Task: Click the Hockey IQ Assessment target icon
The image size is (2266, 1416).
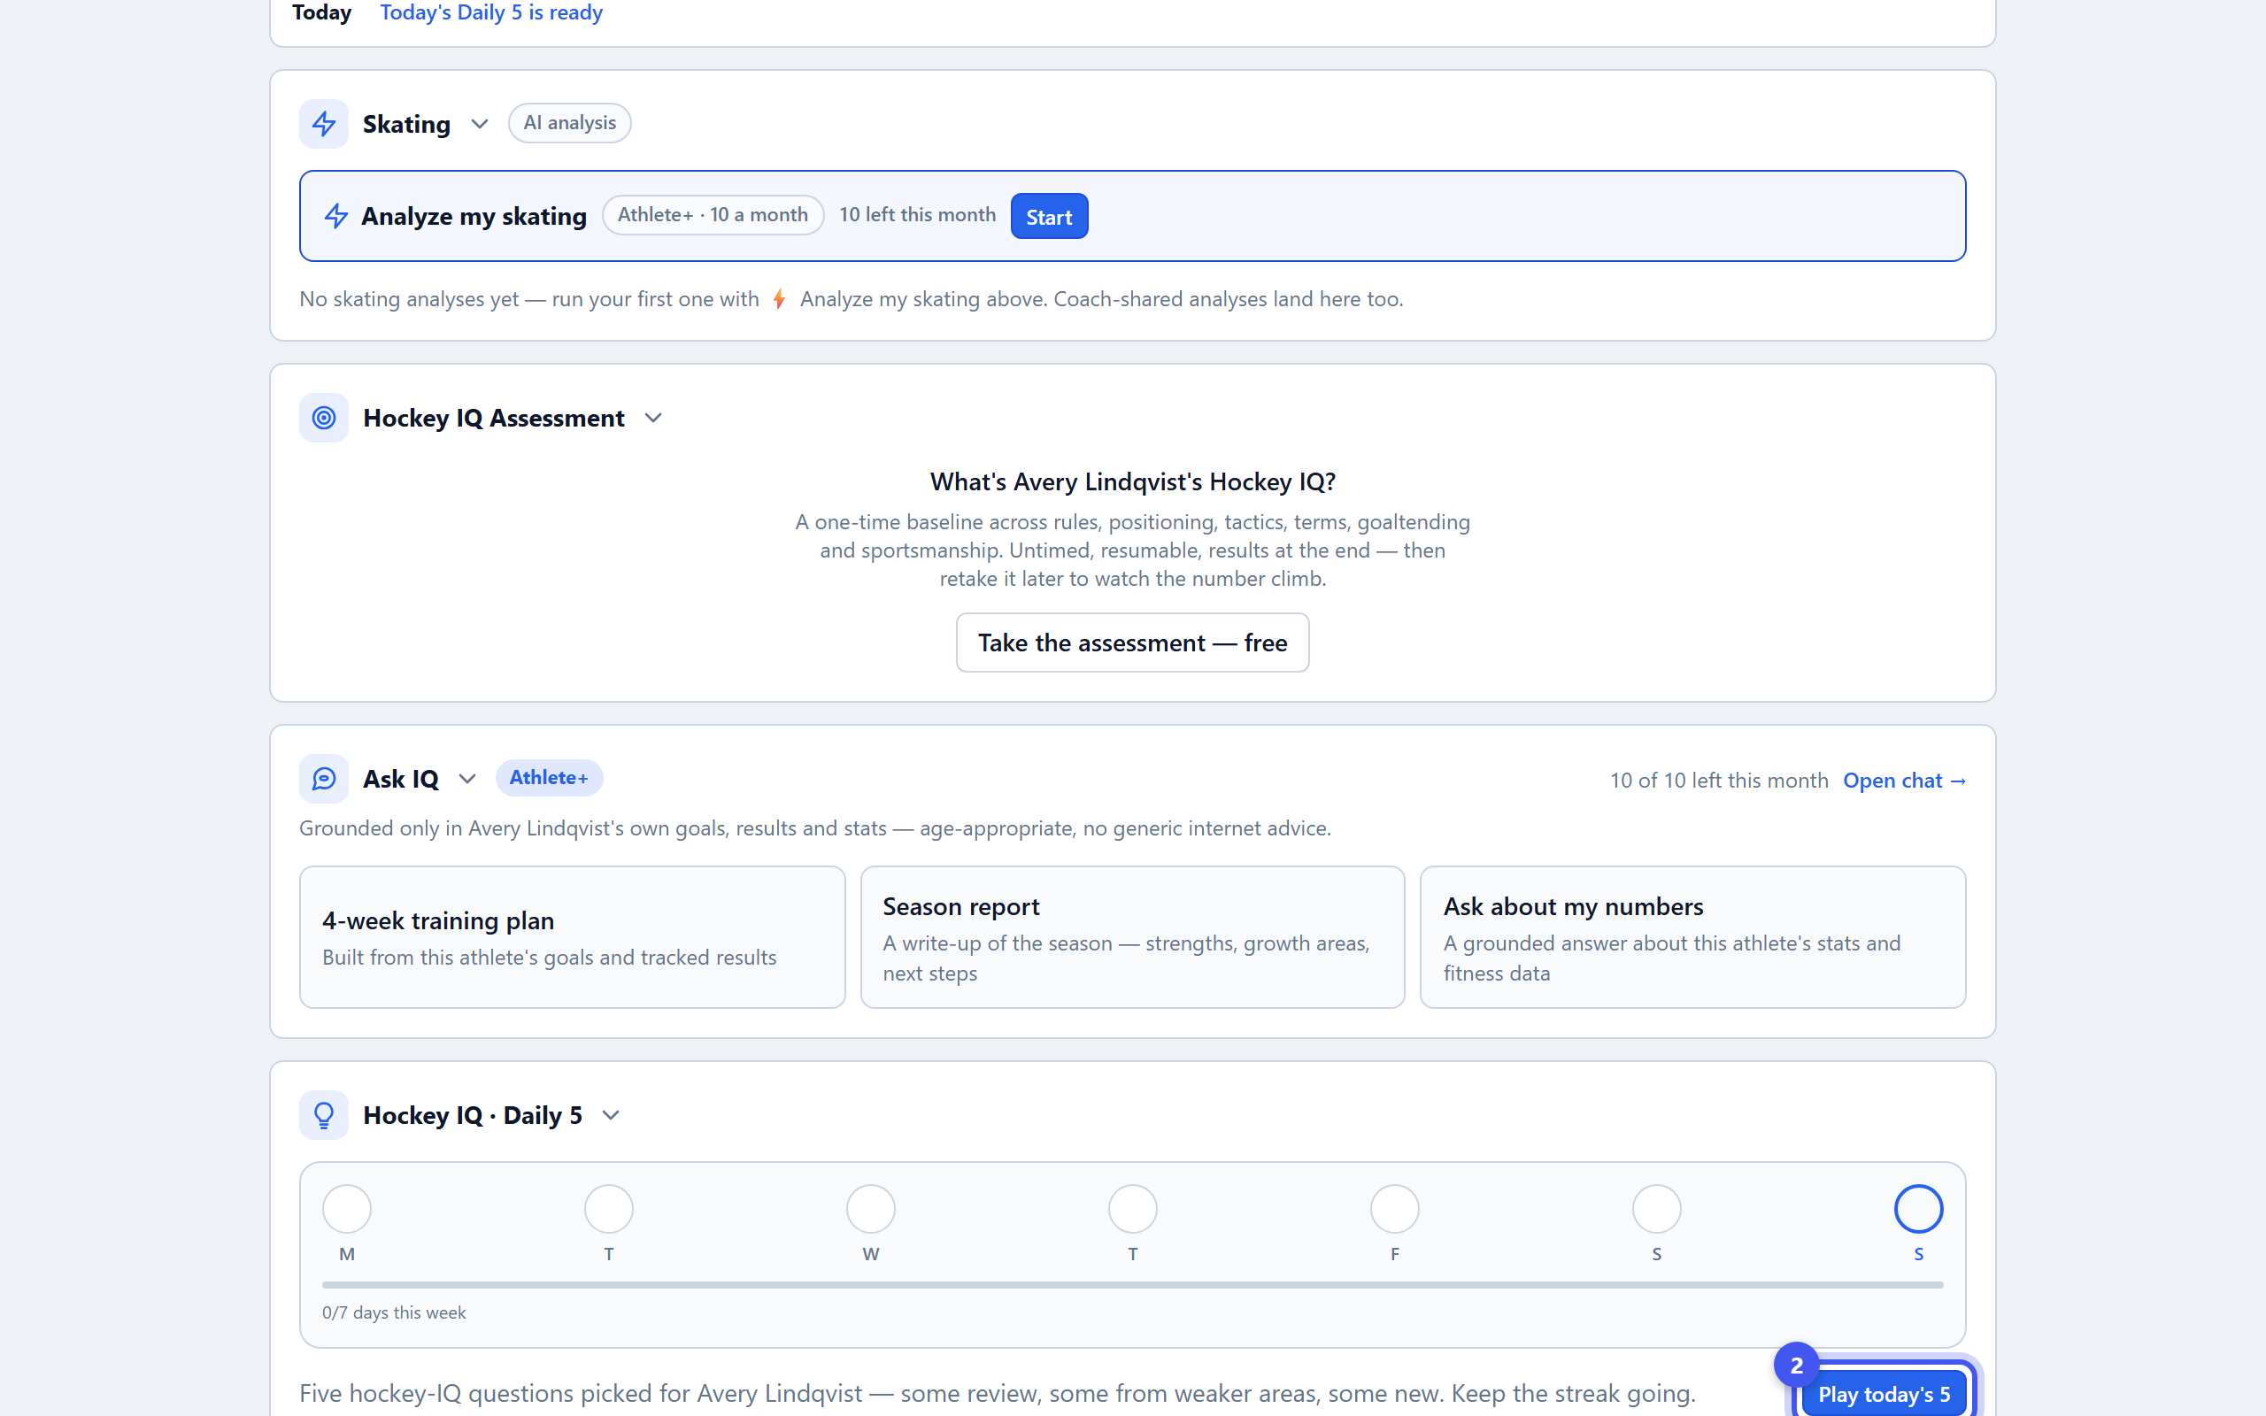Action: point(323,418)
